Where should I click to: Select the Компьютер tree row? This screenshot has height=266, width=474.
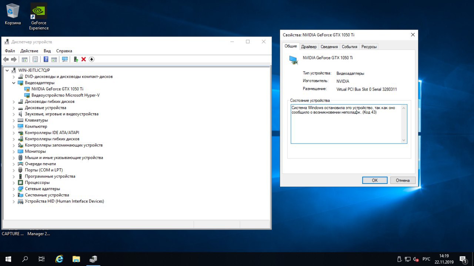(x=36, y=127)
